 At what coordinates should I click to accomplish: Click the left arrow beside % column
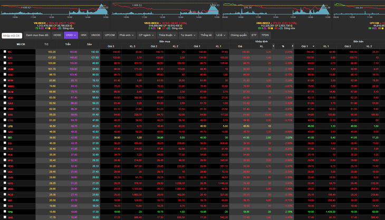pos(273,46)
